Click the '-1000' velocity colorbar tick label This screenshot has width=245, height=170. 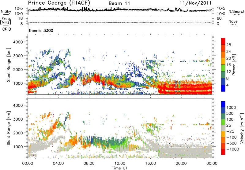[x=232, y=149]
